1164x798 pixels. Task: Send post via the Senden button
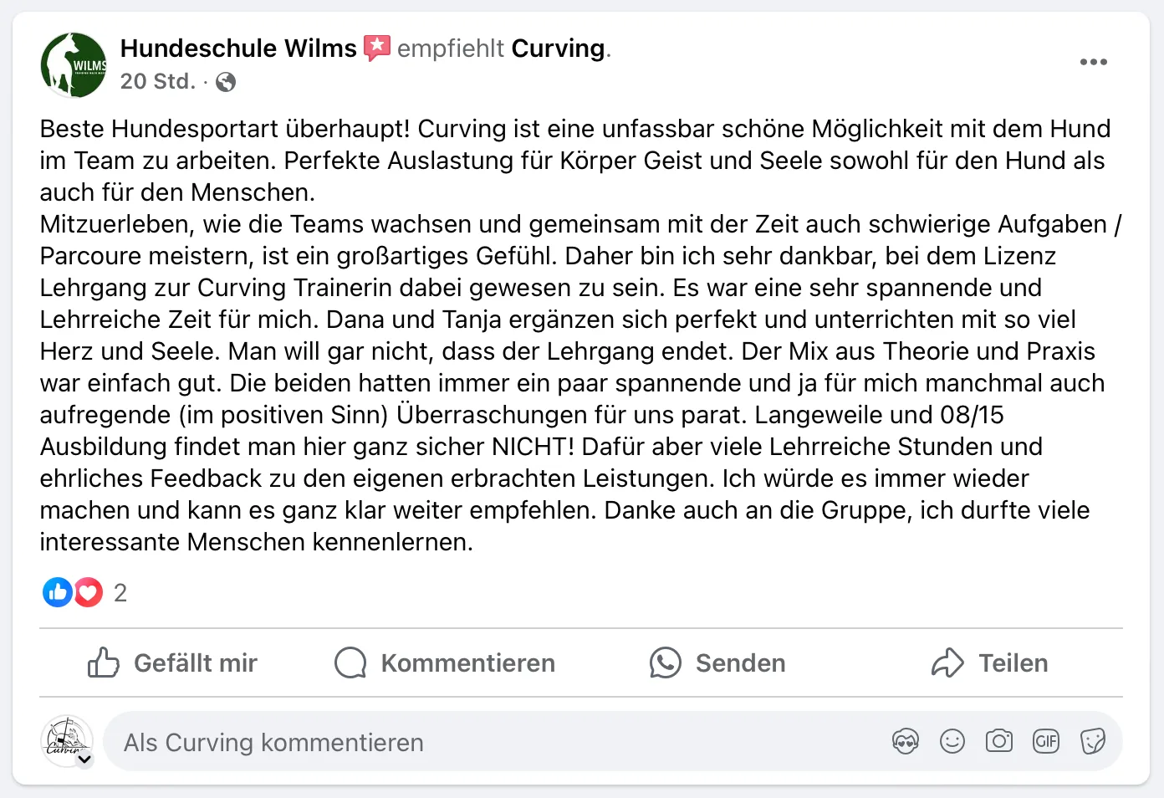(717, 662)
